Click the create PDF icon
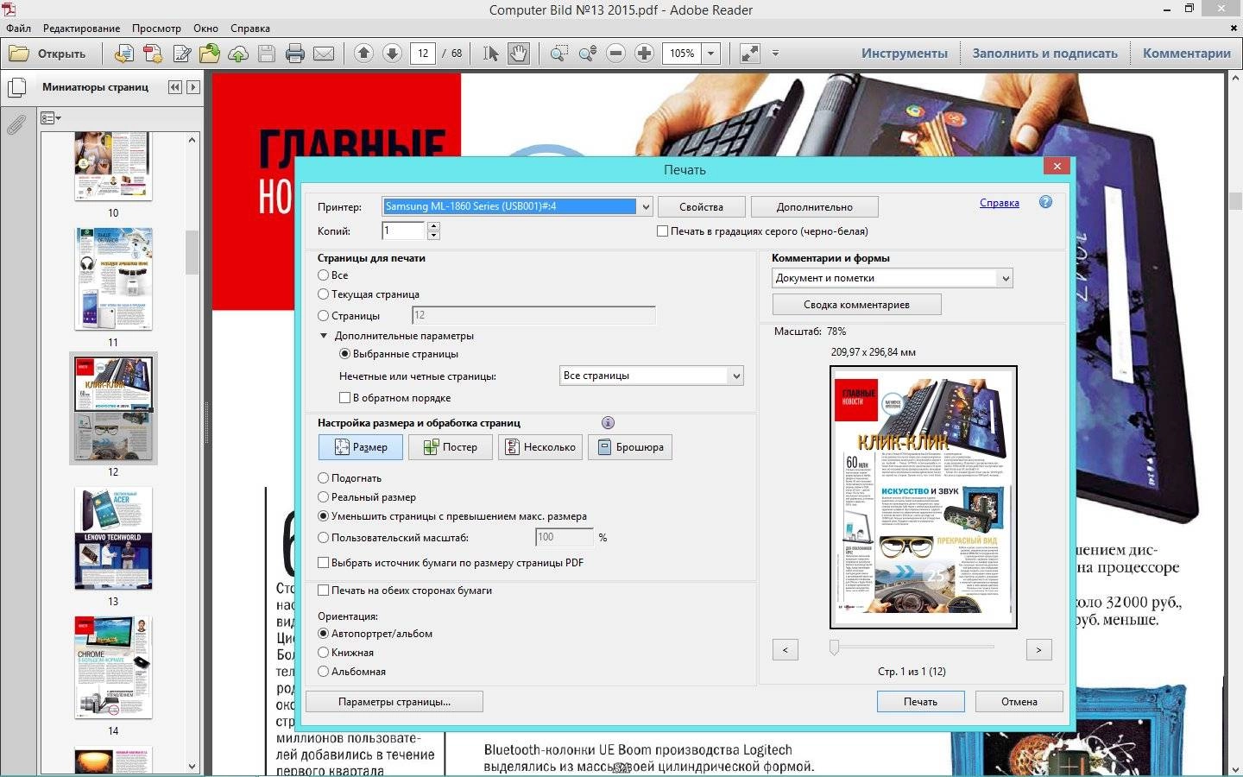 click(153, 54)
